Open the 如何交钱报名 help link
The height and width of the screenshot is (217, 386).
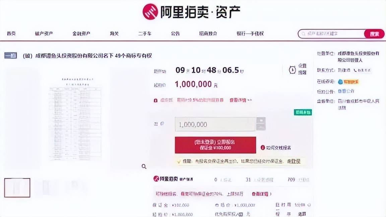(278, 148)
